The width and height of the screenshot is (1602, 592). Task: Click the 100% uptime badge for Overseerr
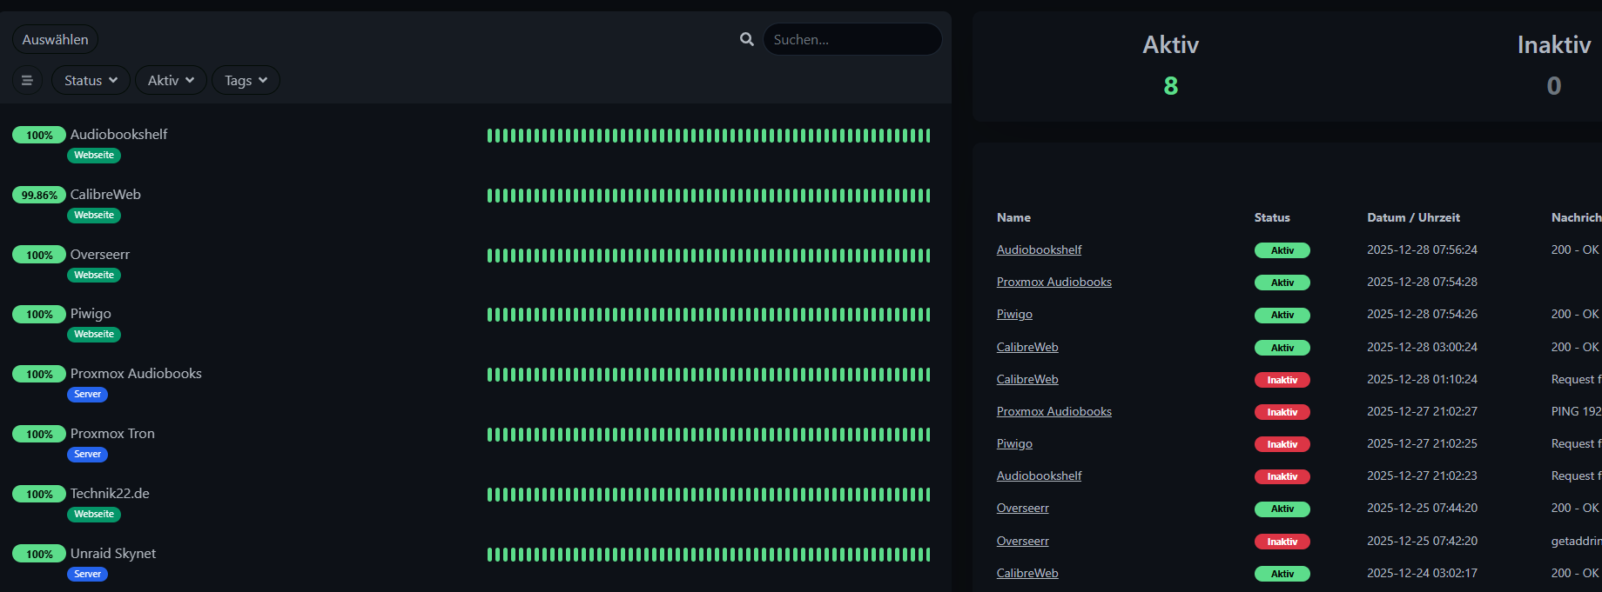click(39, 256)
